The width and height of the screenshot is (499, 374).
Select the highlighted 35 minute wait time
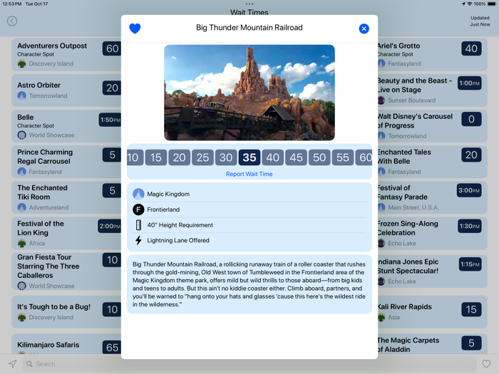(249, 157)
